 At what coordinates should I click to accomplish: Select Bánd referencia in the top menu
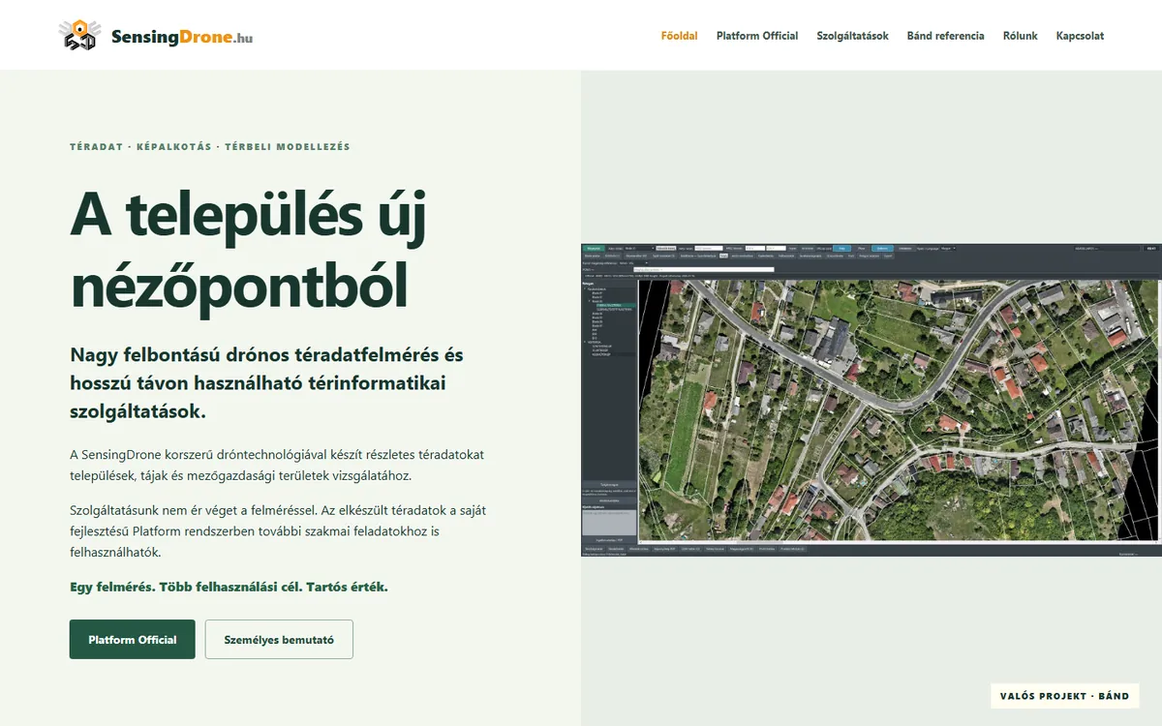[945, 36]
